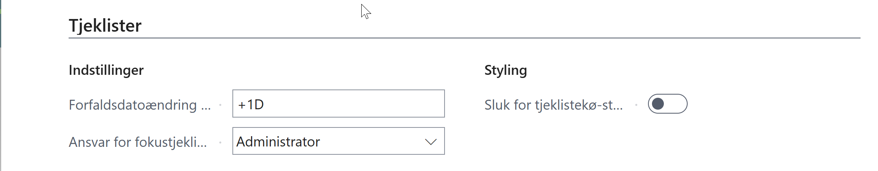Click the Forfaldsdatoændring ... field label
The image size is (878, 171).
pos(140,105)
